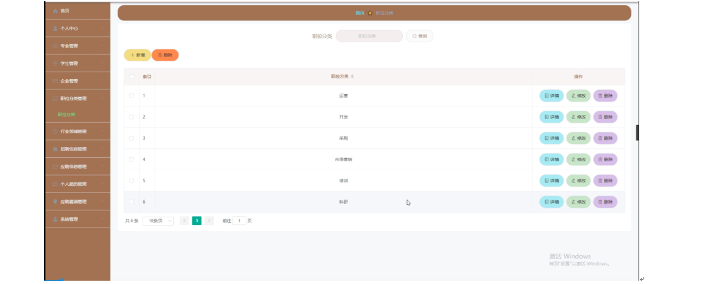The height and width of the screenshot is (284, 724).
Task: View 详情 for the 运营 row
Action: point(552,95)
